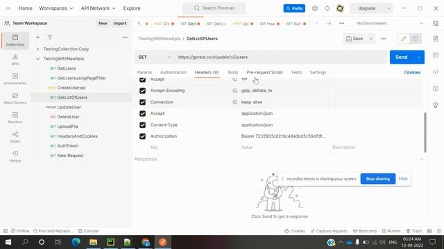Click the comment mode icon beside pencil
Image resolution: width=444 pixels, height=249 pixels.
(x=416, y=39)
